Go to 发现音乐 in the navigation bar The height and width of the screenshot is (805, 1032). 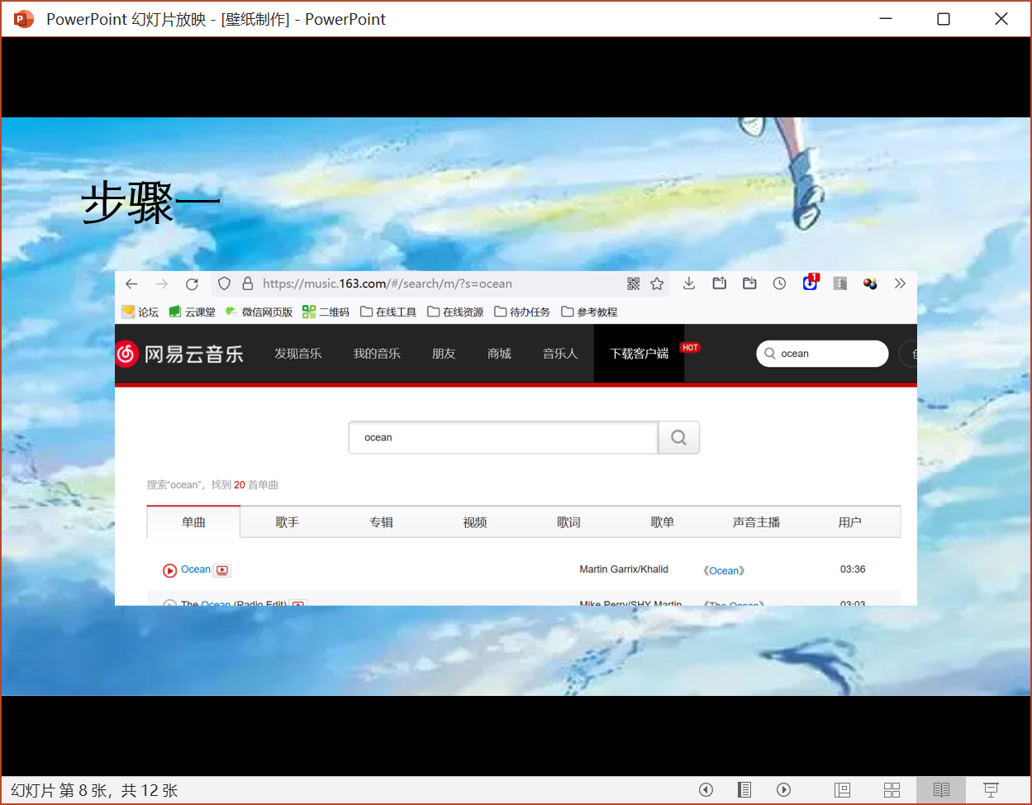coord(298,354)
